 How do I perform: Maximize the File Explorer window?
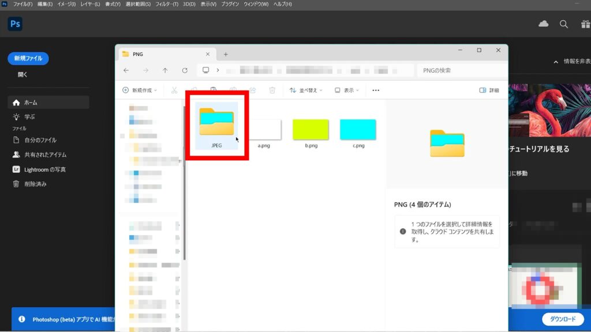click(479, 50)
